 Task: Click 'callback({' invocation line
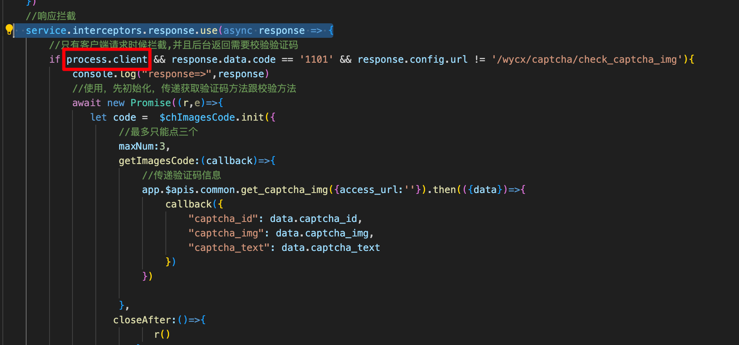(x=194, y=204)
